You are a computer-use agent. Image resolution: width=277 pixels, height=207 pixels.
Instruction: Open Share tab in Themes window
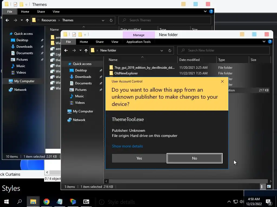tap(41, 12)
